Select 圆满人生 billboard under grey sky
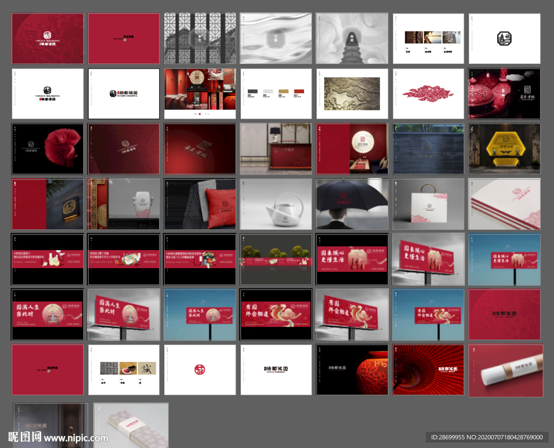Viewport: 554px width, 448px height. (124, 314)
